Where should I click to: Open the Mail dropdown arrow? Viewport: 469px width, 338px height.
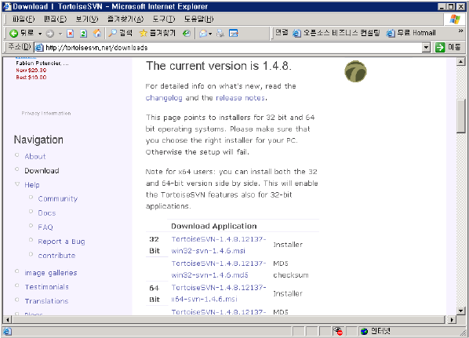210,34
